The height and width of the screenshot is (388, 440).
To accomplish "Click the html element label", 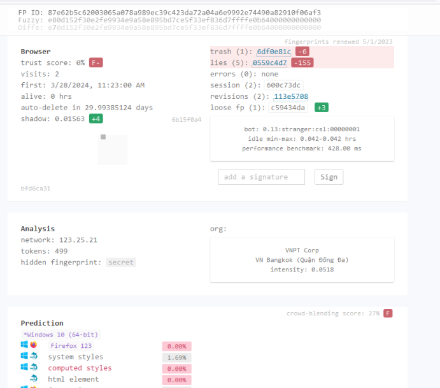I will point(73,379).
